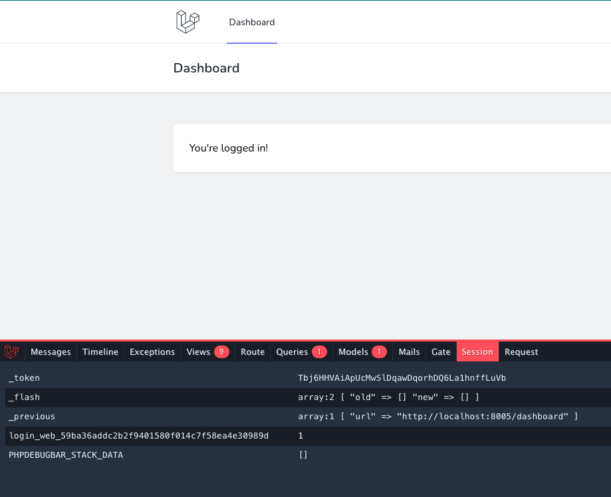
Task: Switch to the Timeline tab
Action: pos(100,351)
